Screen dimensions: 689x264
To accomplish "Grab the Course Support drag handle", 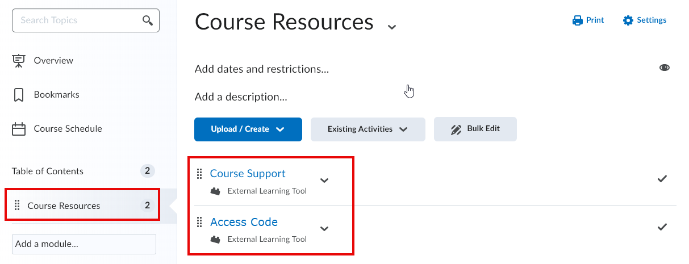I will [x=199, y=174].
